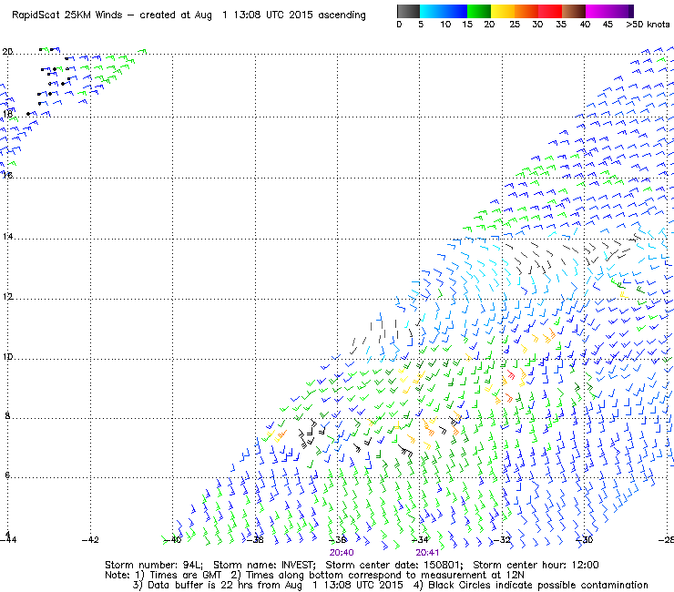Click longitude label '-32'
Screen dimensions: 674x592
point(502,539)
